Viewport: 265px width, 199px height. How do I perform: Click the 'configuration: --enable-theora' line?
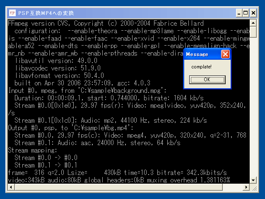tap(132, 31)
